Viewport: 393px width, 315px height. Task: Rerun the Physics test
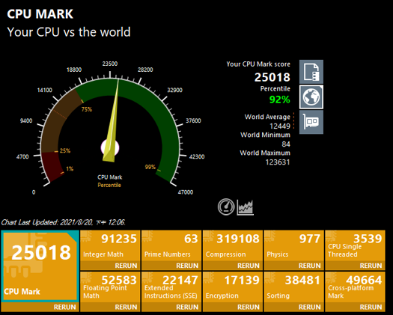click(x=310, y=266)
